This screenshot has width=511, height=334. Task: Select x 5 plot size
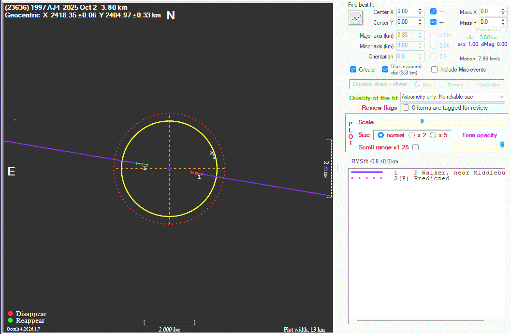(433, 135)
